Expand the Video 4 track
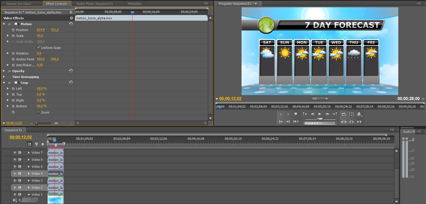 tap(29, 174)
